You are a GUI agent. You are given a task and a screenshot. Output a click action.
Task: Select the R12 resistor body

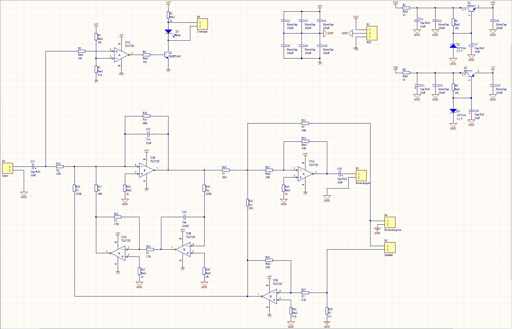click(x=305, y=141)
